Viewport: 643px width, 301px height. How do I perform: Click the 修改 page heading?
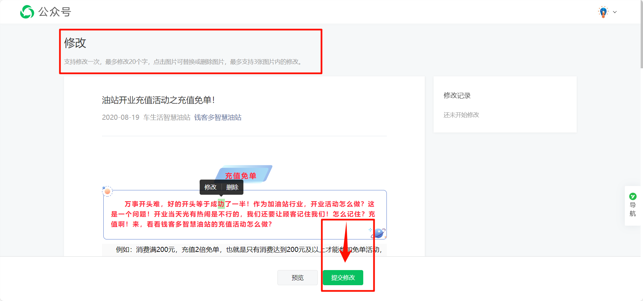coord(75,43)
